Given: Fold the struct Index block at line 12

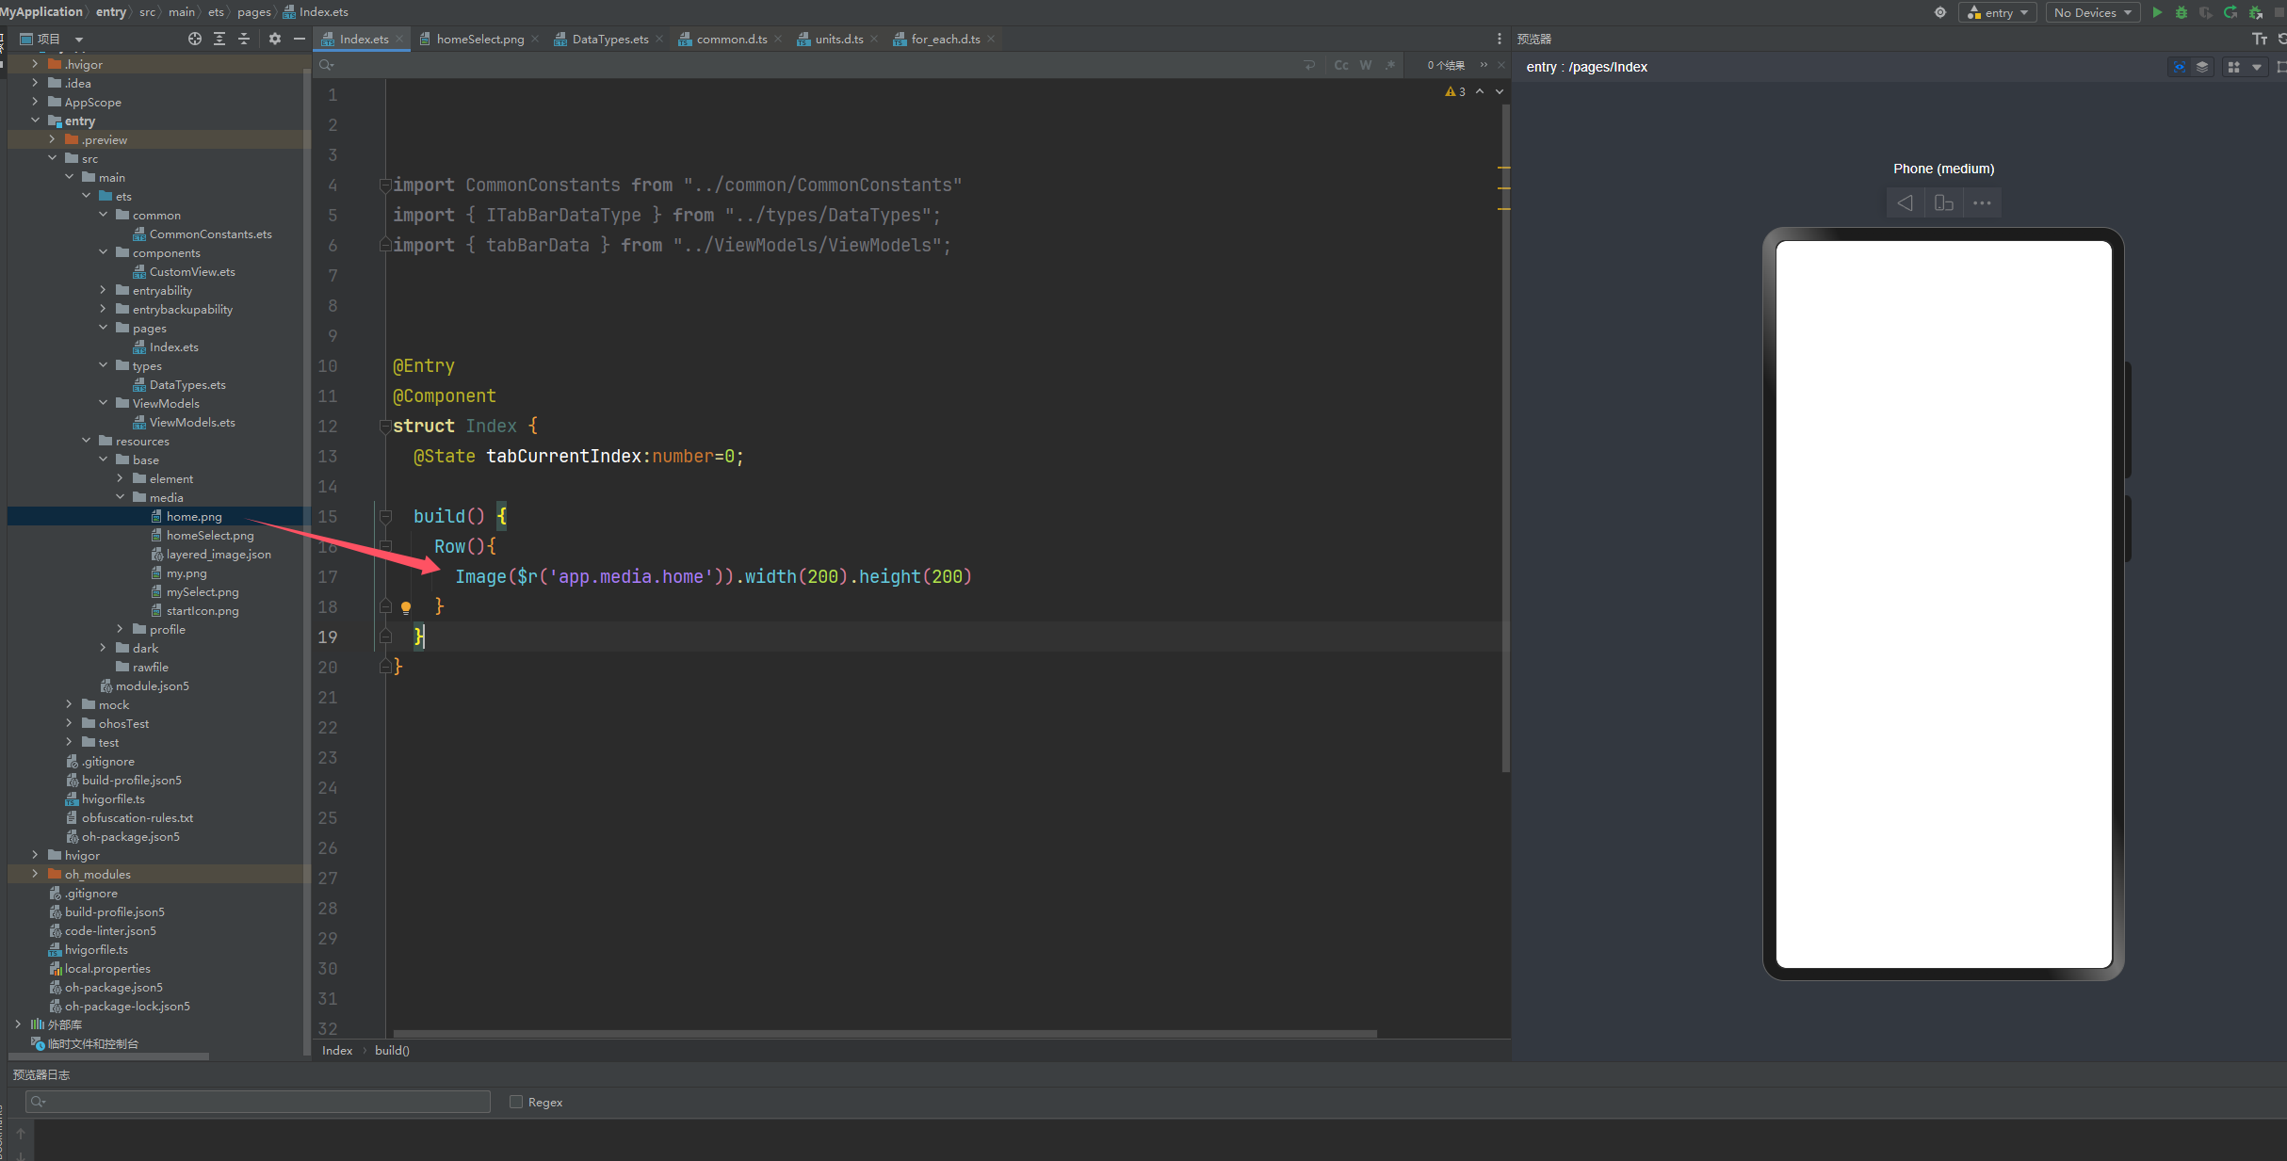Looking at the screenshot, I should tap(385, 427).
